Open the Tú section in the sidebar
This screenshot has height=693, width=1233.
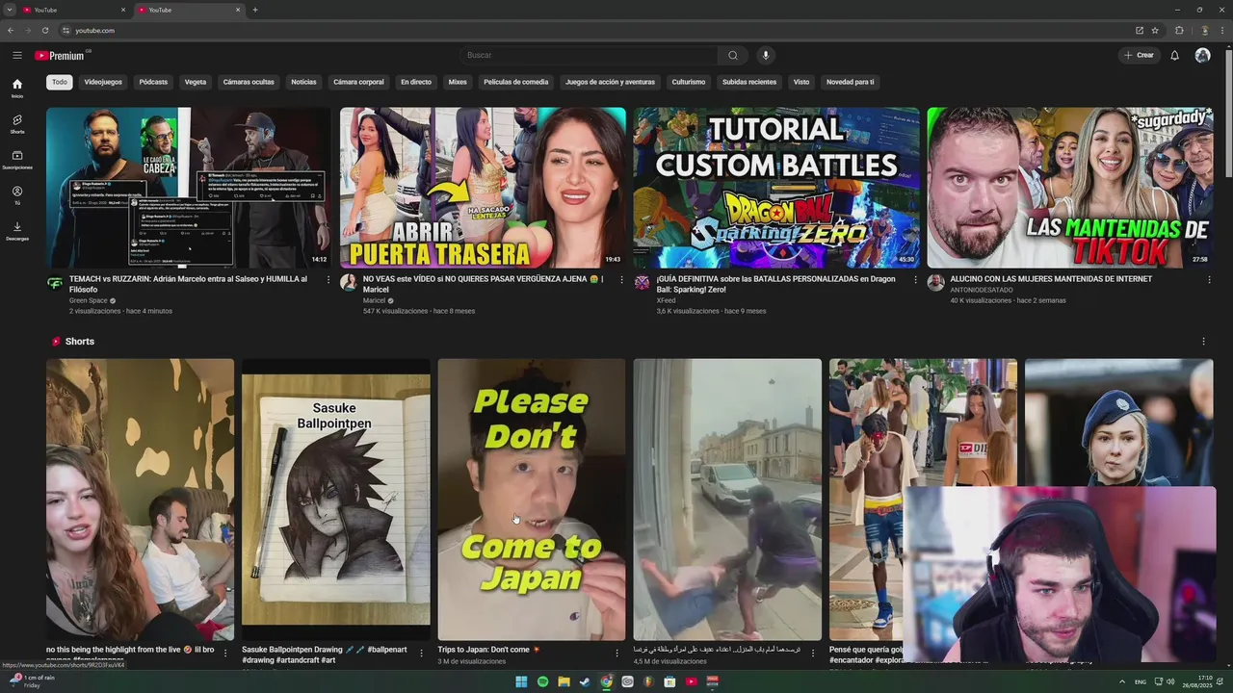click(x=17, y=195)
